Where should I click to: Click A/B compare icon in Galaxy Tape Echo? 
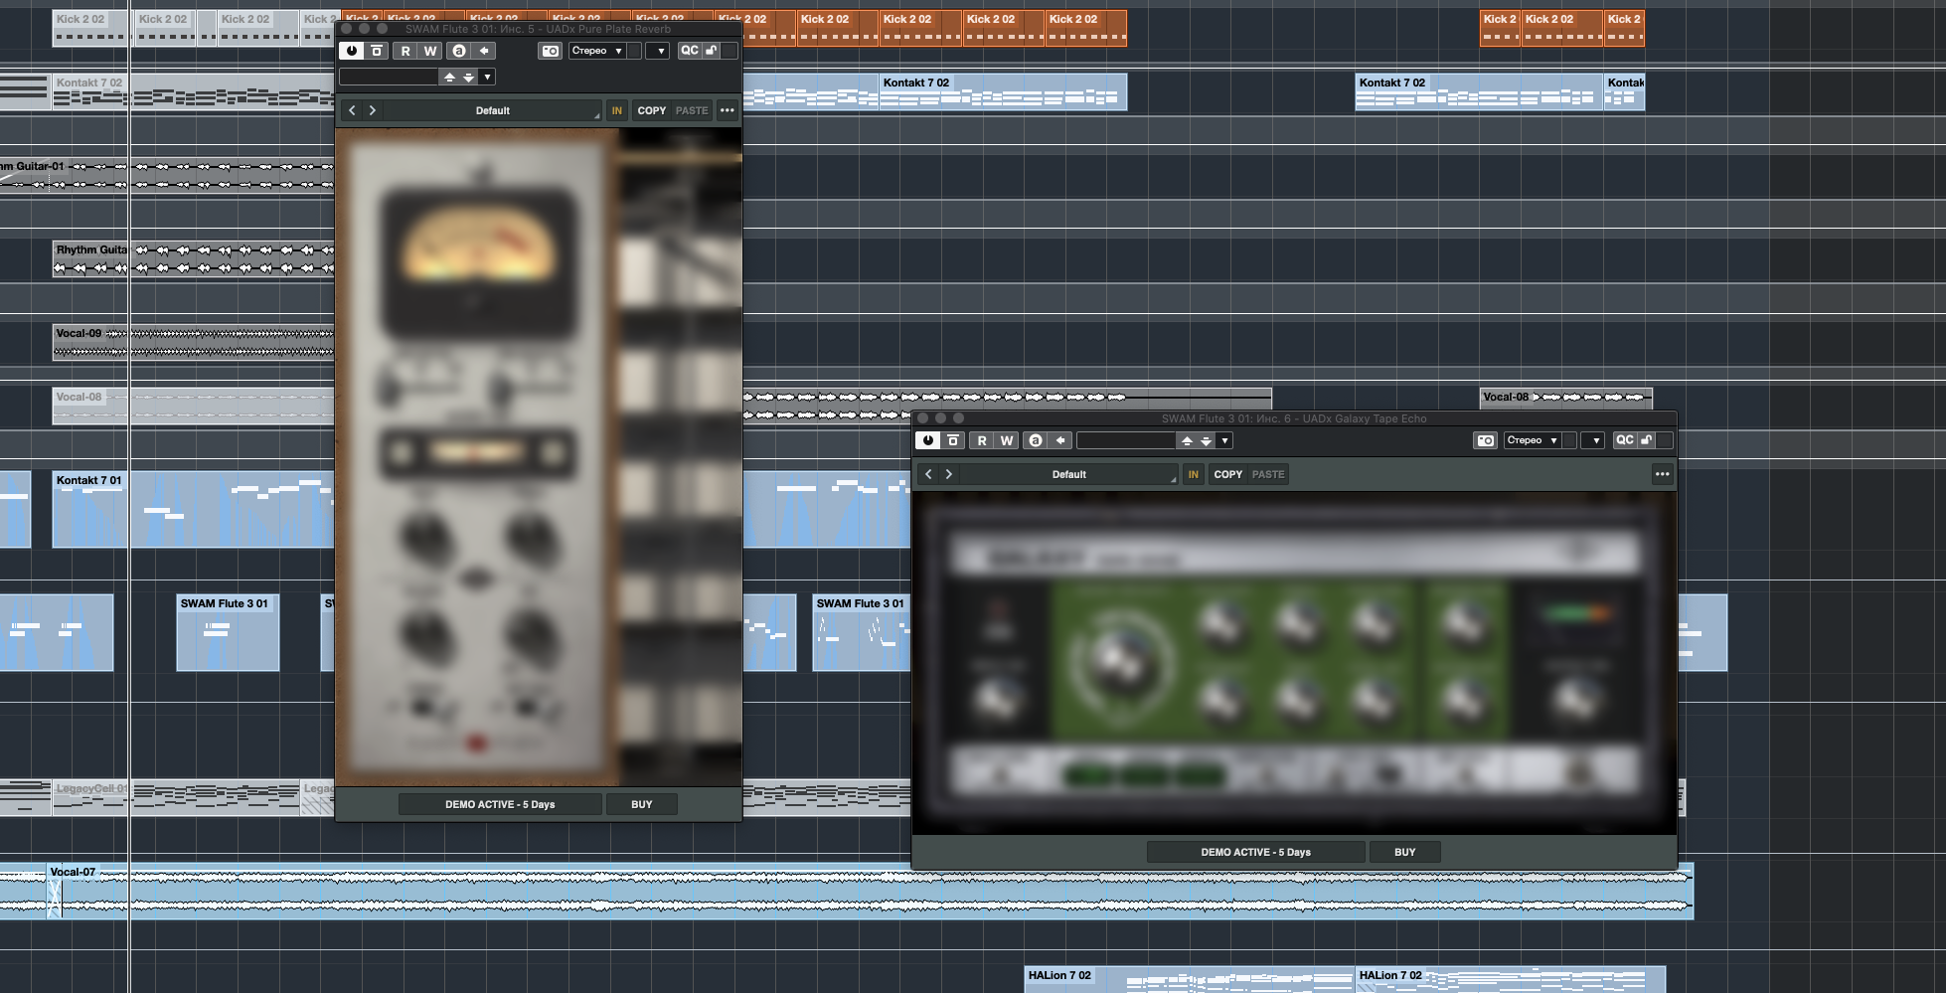[1036, 440]
